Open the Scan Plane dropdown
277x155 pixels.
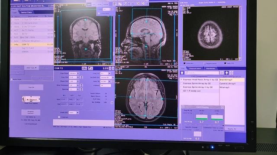(78, 73)
